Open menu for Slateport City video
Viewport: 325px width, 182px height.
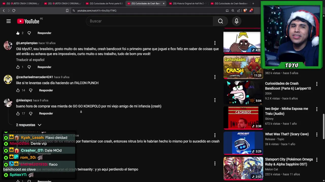(317, 160)
